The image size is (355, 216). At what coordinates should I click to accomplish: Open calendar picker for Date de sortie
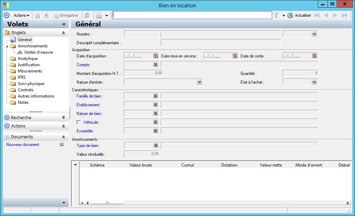(x=314, y=56)
